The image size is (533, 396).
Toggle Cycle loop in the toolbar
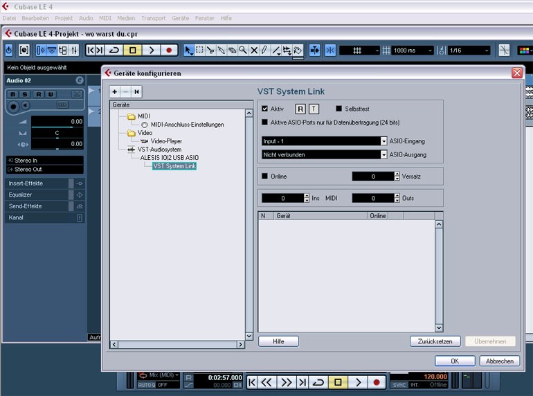(x=114, y=51)
